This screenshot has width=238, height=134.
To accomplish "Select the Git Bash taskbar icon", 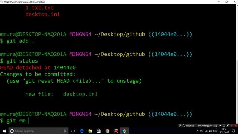I will tap(125, 131).
